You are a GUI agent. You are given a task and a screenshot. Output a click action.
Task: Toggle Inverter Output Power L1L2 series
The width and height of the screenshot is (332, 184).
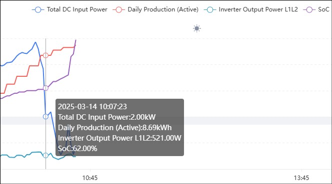251,9
